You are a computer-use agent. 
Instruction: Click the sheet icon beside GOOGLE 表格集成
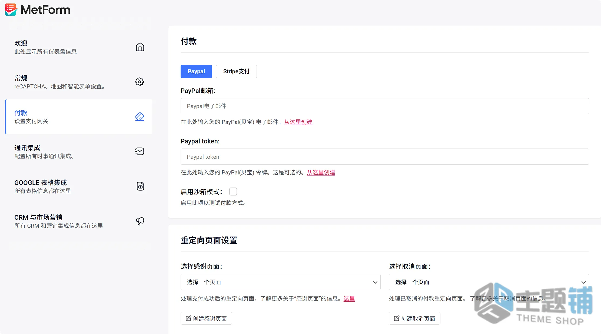coord(140,186)
